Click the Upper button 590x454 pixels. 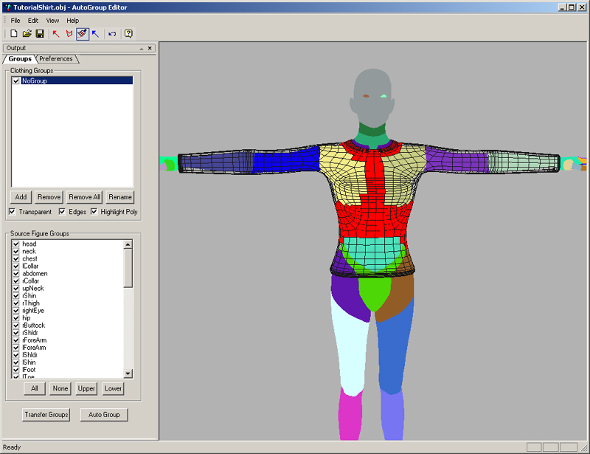pos(86,388)
